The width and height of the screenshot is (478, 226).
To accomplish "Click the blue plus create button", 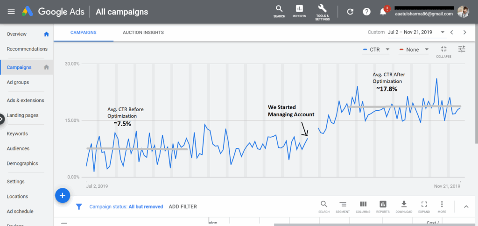I will (x=63, y=195).
